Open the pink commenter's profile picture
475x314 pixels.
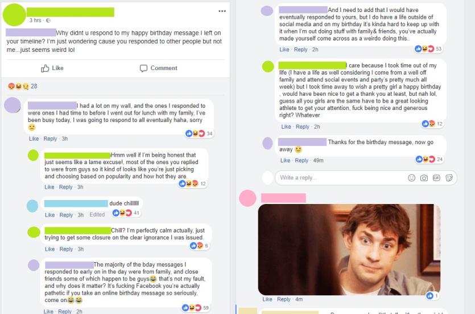click(x=247, y=198)
